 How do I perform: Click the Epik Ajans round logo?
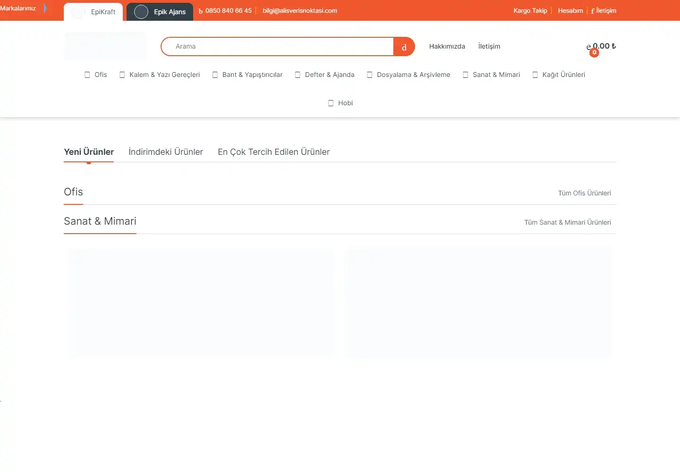(x=141, y=12)
